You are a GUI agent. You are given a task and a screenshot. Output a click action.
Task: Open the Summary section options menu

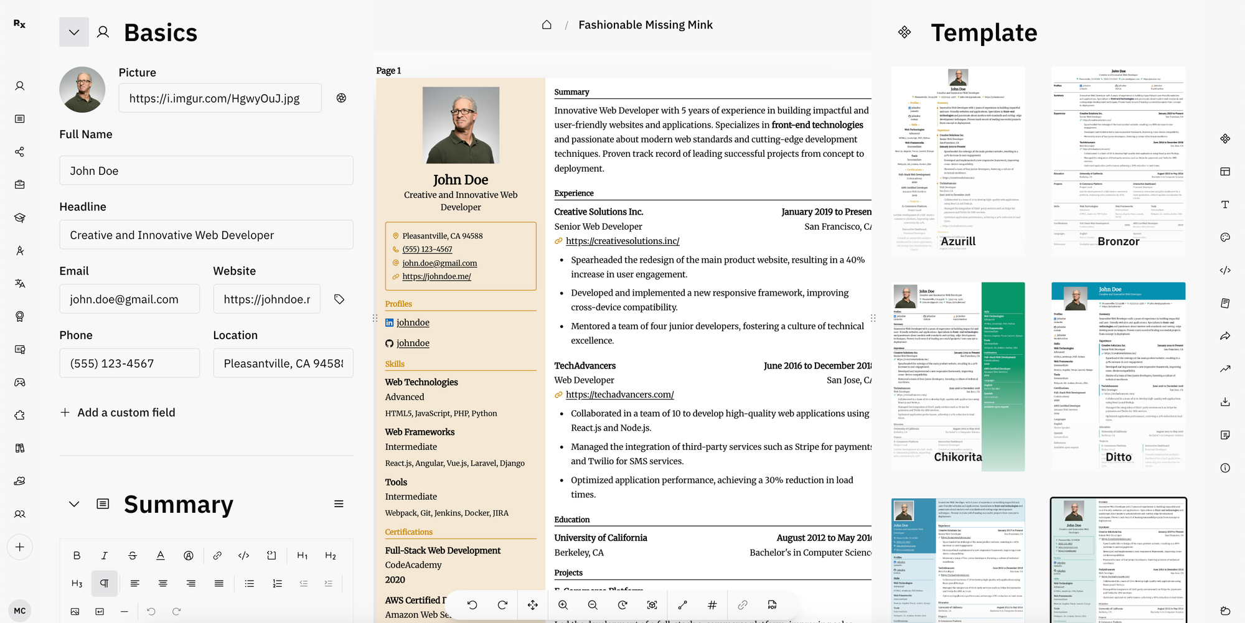pos(339,504)
